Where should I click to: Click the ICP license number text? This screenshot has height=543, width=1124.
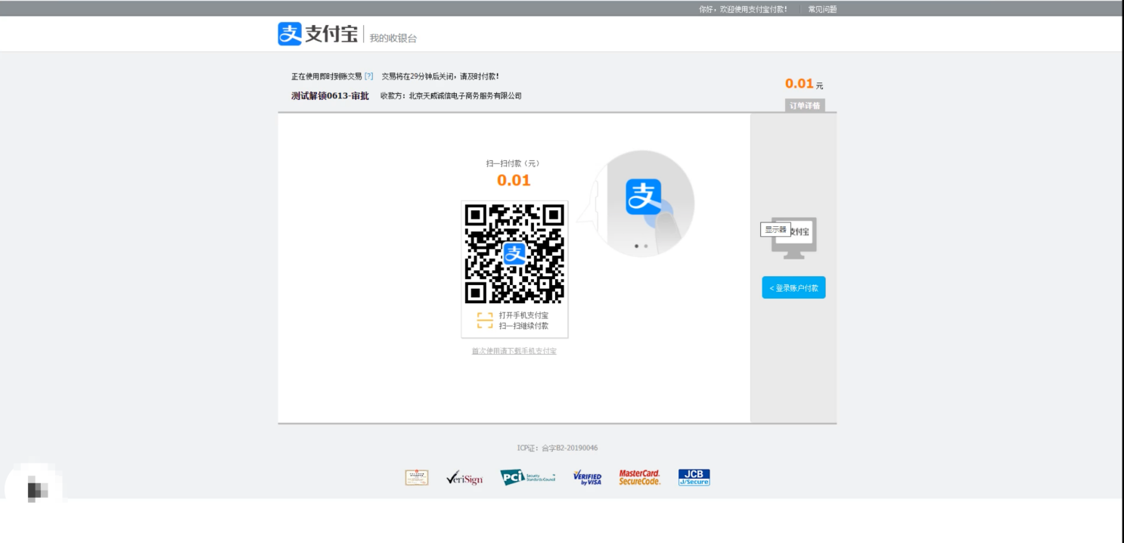(x=557, y=448)
